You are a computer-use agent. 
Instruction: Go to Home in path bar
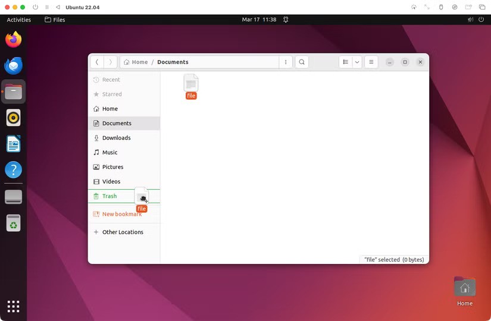[x=136, y=62]
